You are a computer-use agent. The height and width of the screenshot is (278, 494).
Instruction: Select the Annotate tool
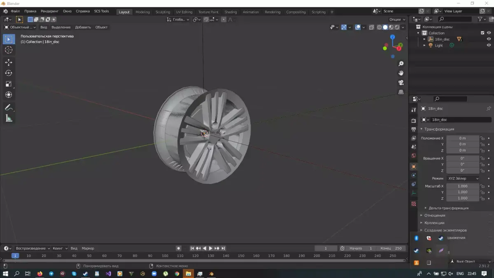[x=9, y=107]
